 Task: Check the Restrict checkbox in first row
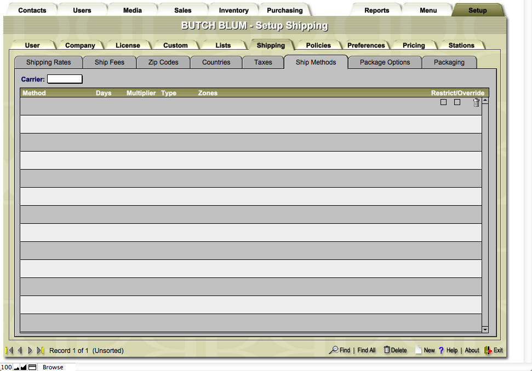point(444,102)
